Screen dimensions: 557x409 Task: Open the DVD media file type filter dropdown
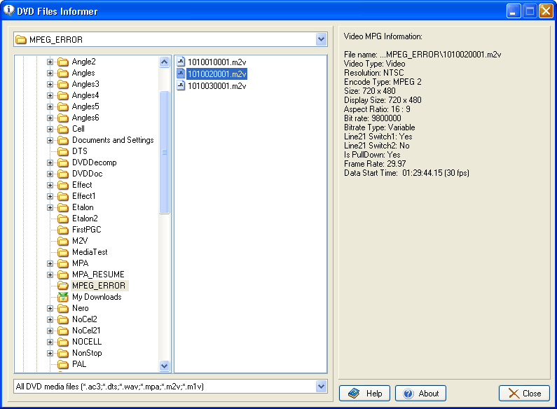[x=321, y=387]
